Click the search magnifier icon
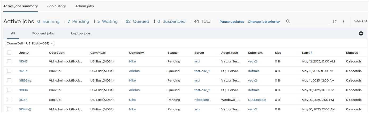This screenshot has height=113, width=369. coord(288,22)
